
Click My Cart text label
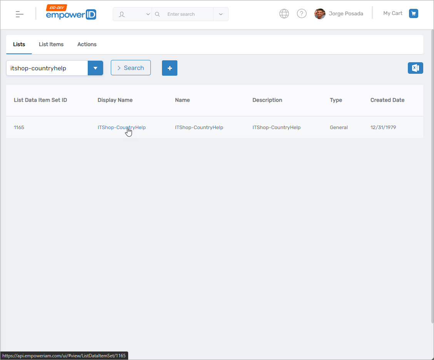coord(392,13)
